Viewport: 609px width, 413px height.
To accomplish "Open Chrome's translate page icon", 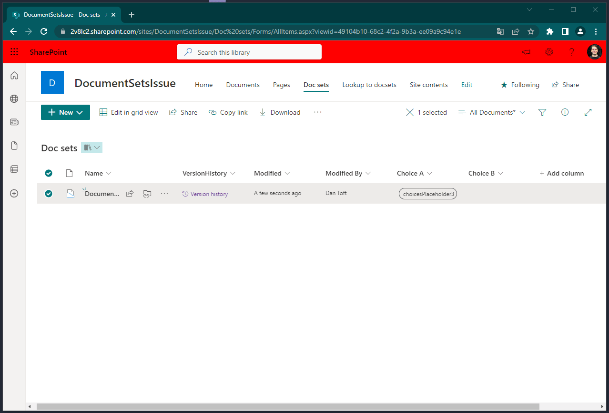I will pyautogui.click(x=500, y=31).
